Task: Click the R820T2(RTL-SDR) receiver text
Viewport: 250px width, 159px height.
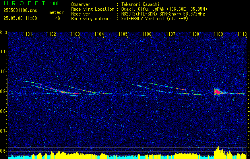Action: click(163, 14)
